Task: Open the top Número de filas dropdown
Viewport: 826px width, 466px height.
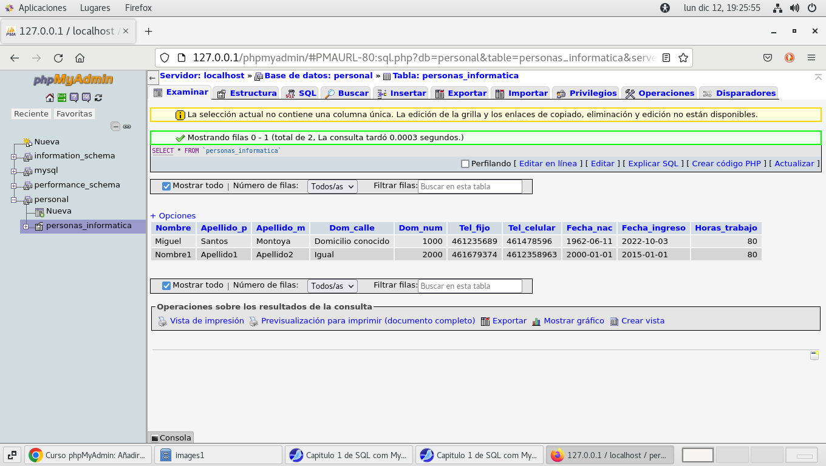Action: [x=332, y=187]
